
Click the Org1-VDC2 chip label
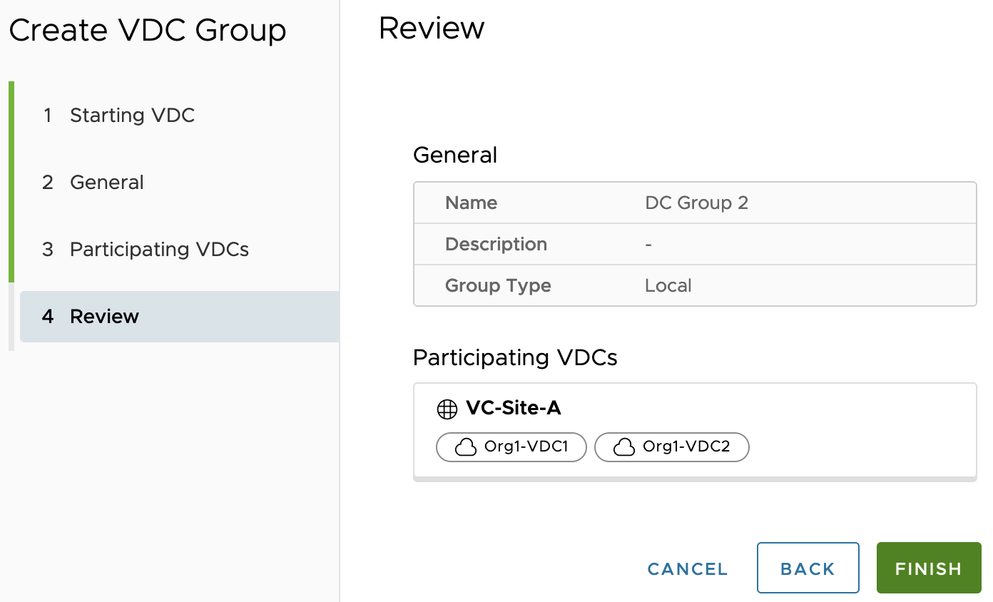[x=685, y=447]
